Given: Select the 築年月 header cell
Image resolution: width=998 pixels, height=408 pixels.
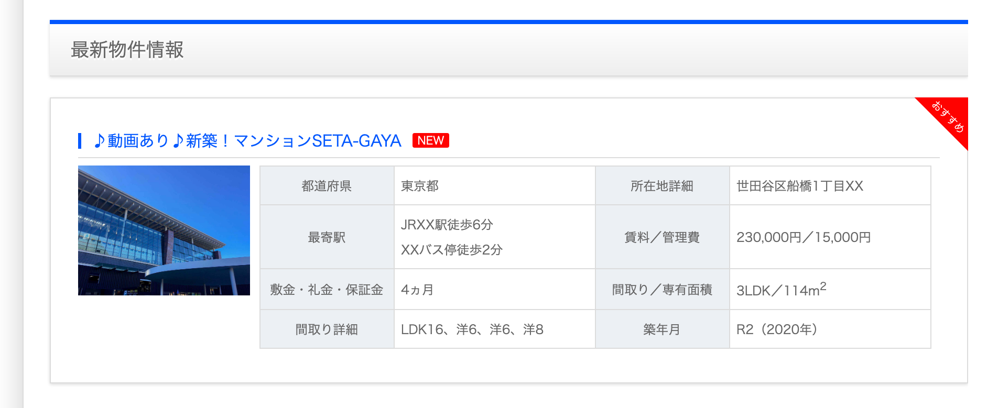Looking at the screenshot, I should [x=663, y=329].
